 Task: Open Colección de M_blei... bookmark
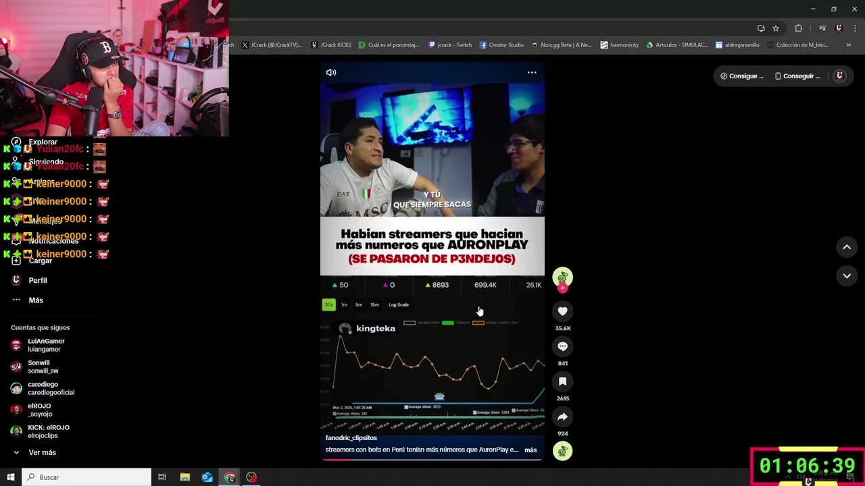pos(797,45)
